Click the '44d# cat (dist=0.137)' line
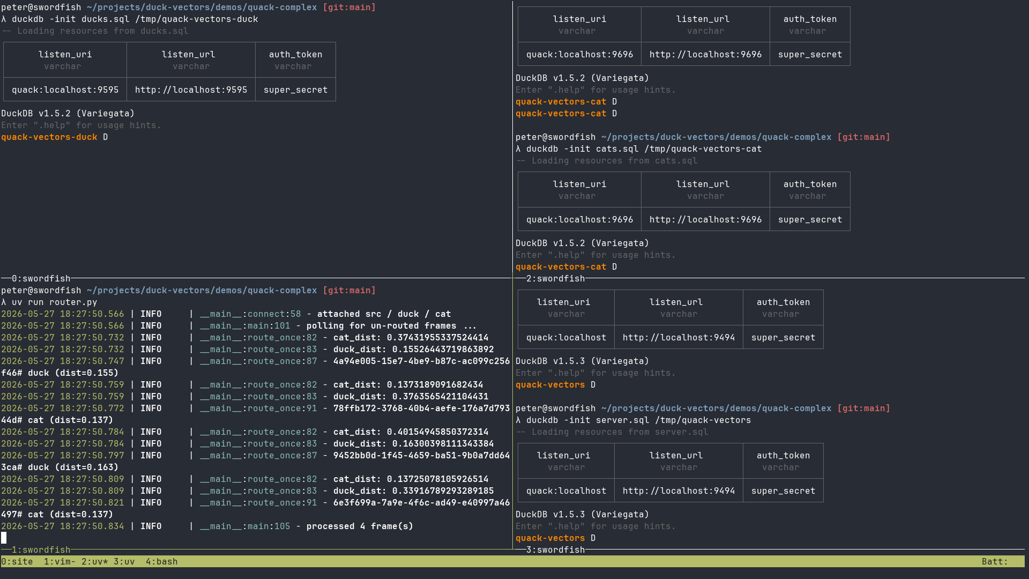 click(57, 420)
